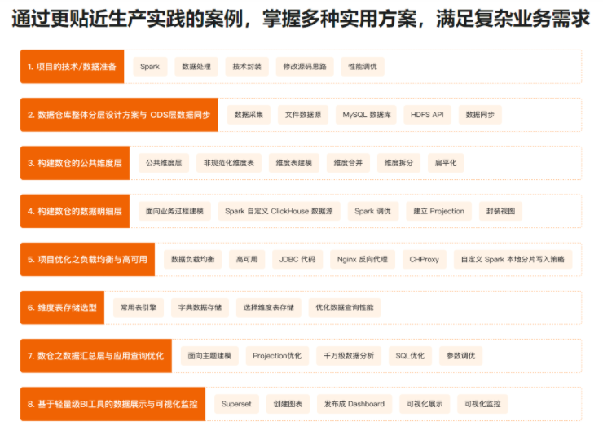Choose the "字典数据存储" tag
Screen dimensions: 603x430
pyautogui.click(x=200, y=308)
